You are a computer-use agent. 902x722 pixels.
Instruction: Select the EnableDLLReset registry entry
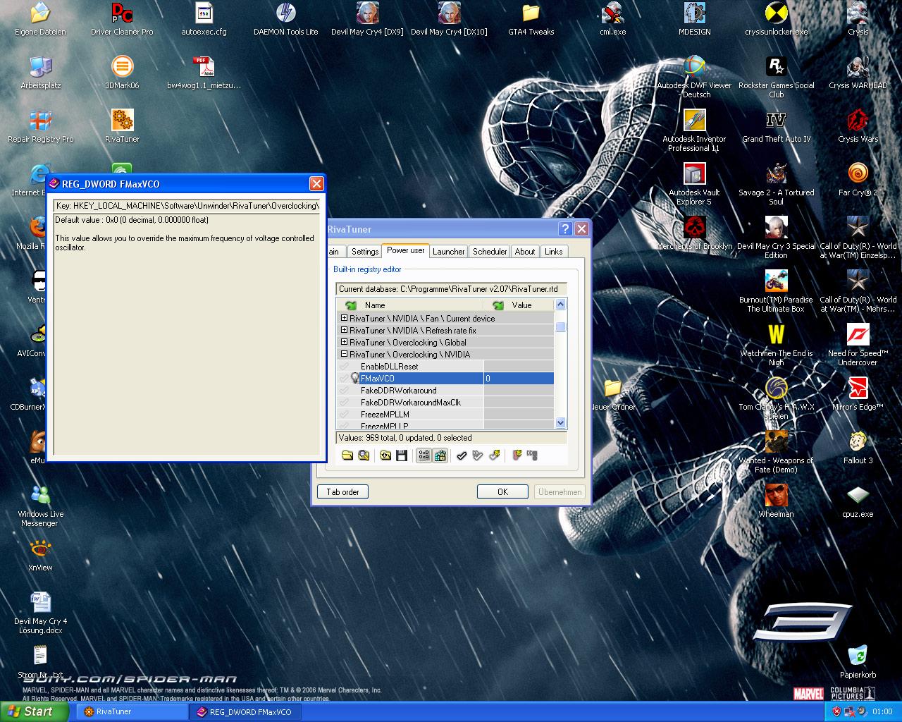coord(390,367)
